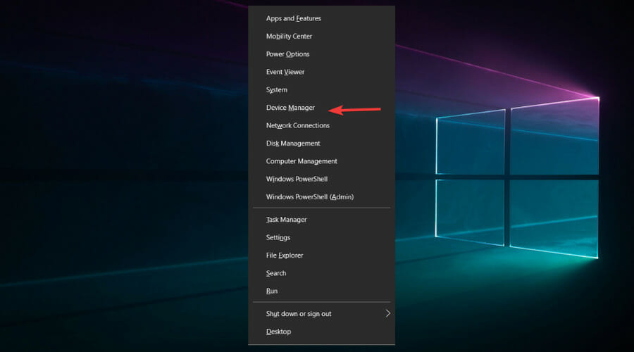This screenshot has height=352, width=634.
Task: Open Power Options
Action: (321, 54)
